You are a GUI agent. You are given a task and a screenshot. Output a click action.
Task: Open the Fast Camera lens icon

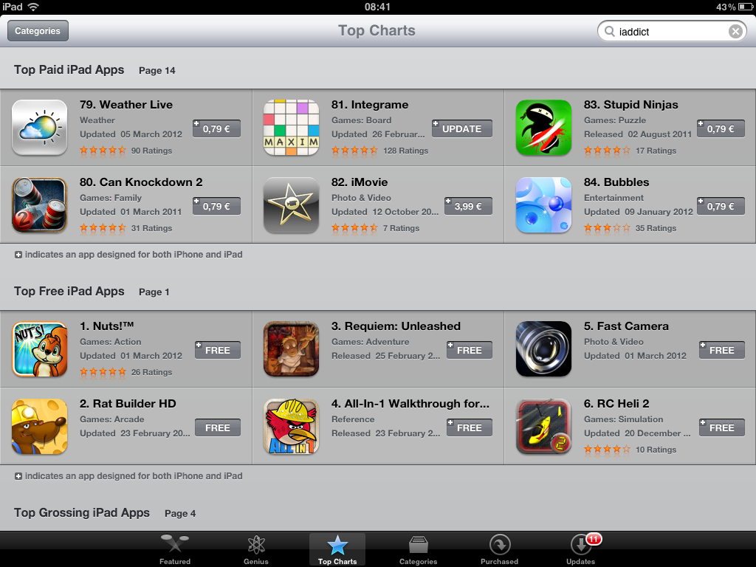(x=543, y=349)
